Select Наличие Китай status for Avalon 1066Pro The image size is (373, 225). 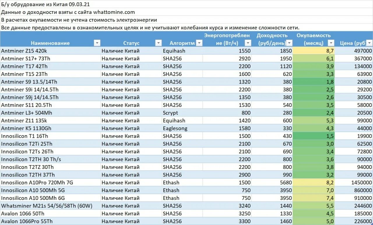click(131, 221)
